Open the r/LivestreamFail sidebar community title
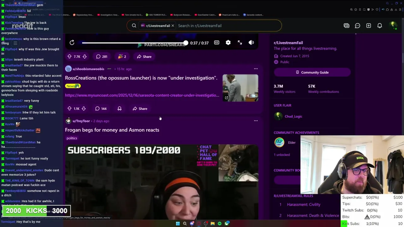 (x=288, y=43)
